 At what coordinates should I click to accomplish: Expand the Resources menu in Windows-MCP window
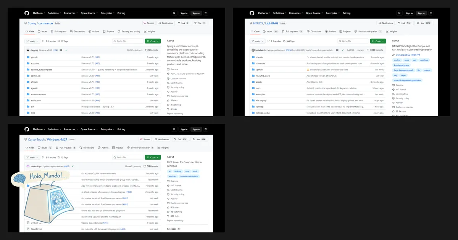[x=70, y=129]
